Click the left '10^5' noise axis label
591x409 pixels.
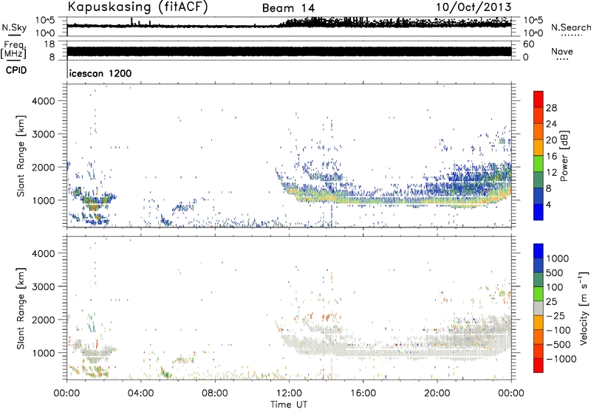(45, 21)
